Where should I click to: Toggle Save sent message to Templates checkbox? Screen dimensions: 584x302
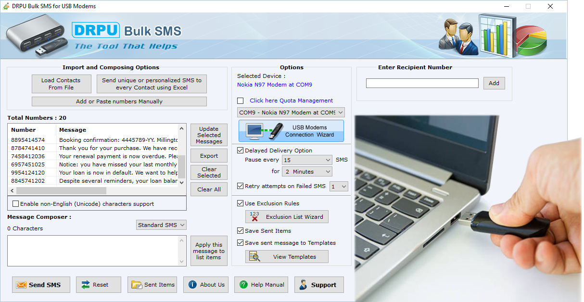(x=241, y=243)
